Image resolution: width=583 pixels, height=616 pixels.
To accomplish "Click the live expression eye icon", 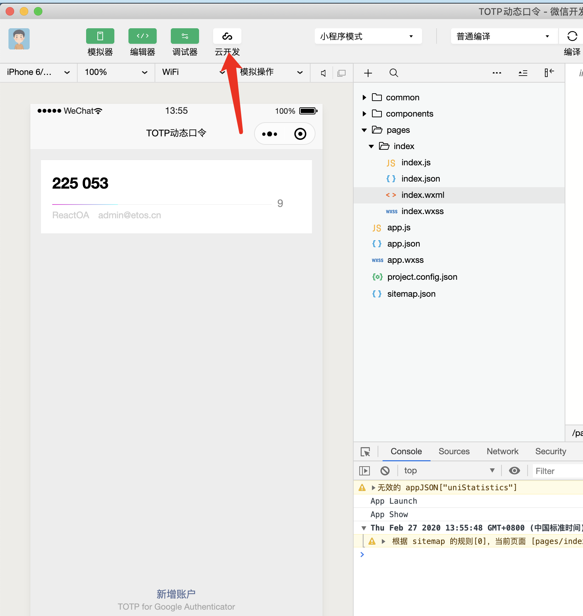I will [515, 470].
